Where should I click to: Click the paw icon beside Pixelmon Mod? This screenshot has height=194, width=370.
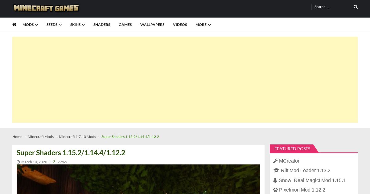[x=275, y=190]
